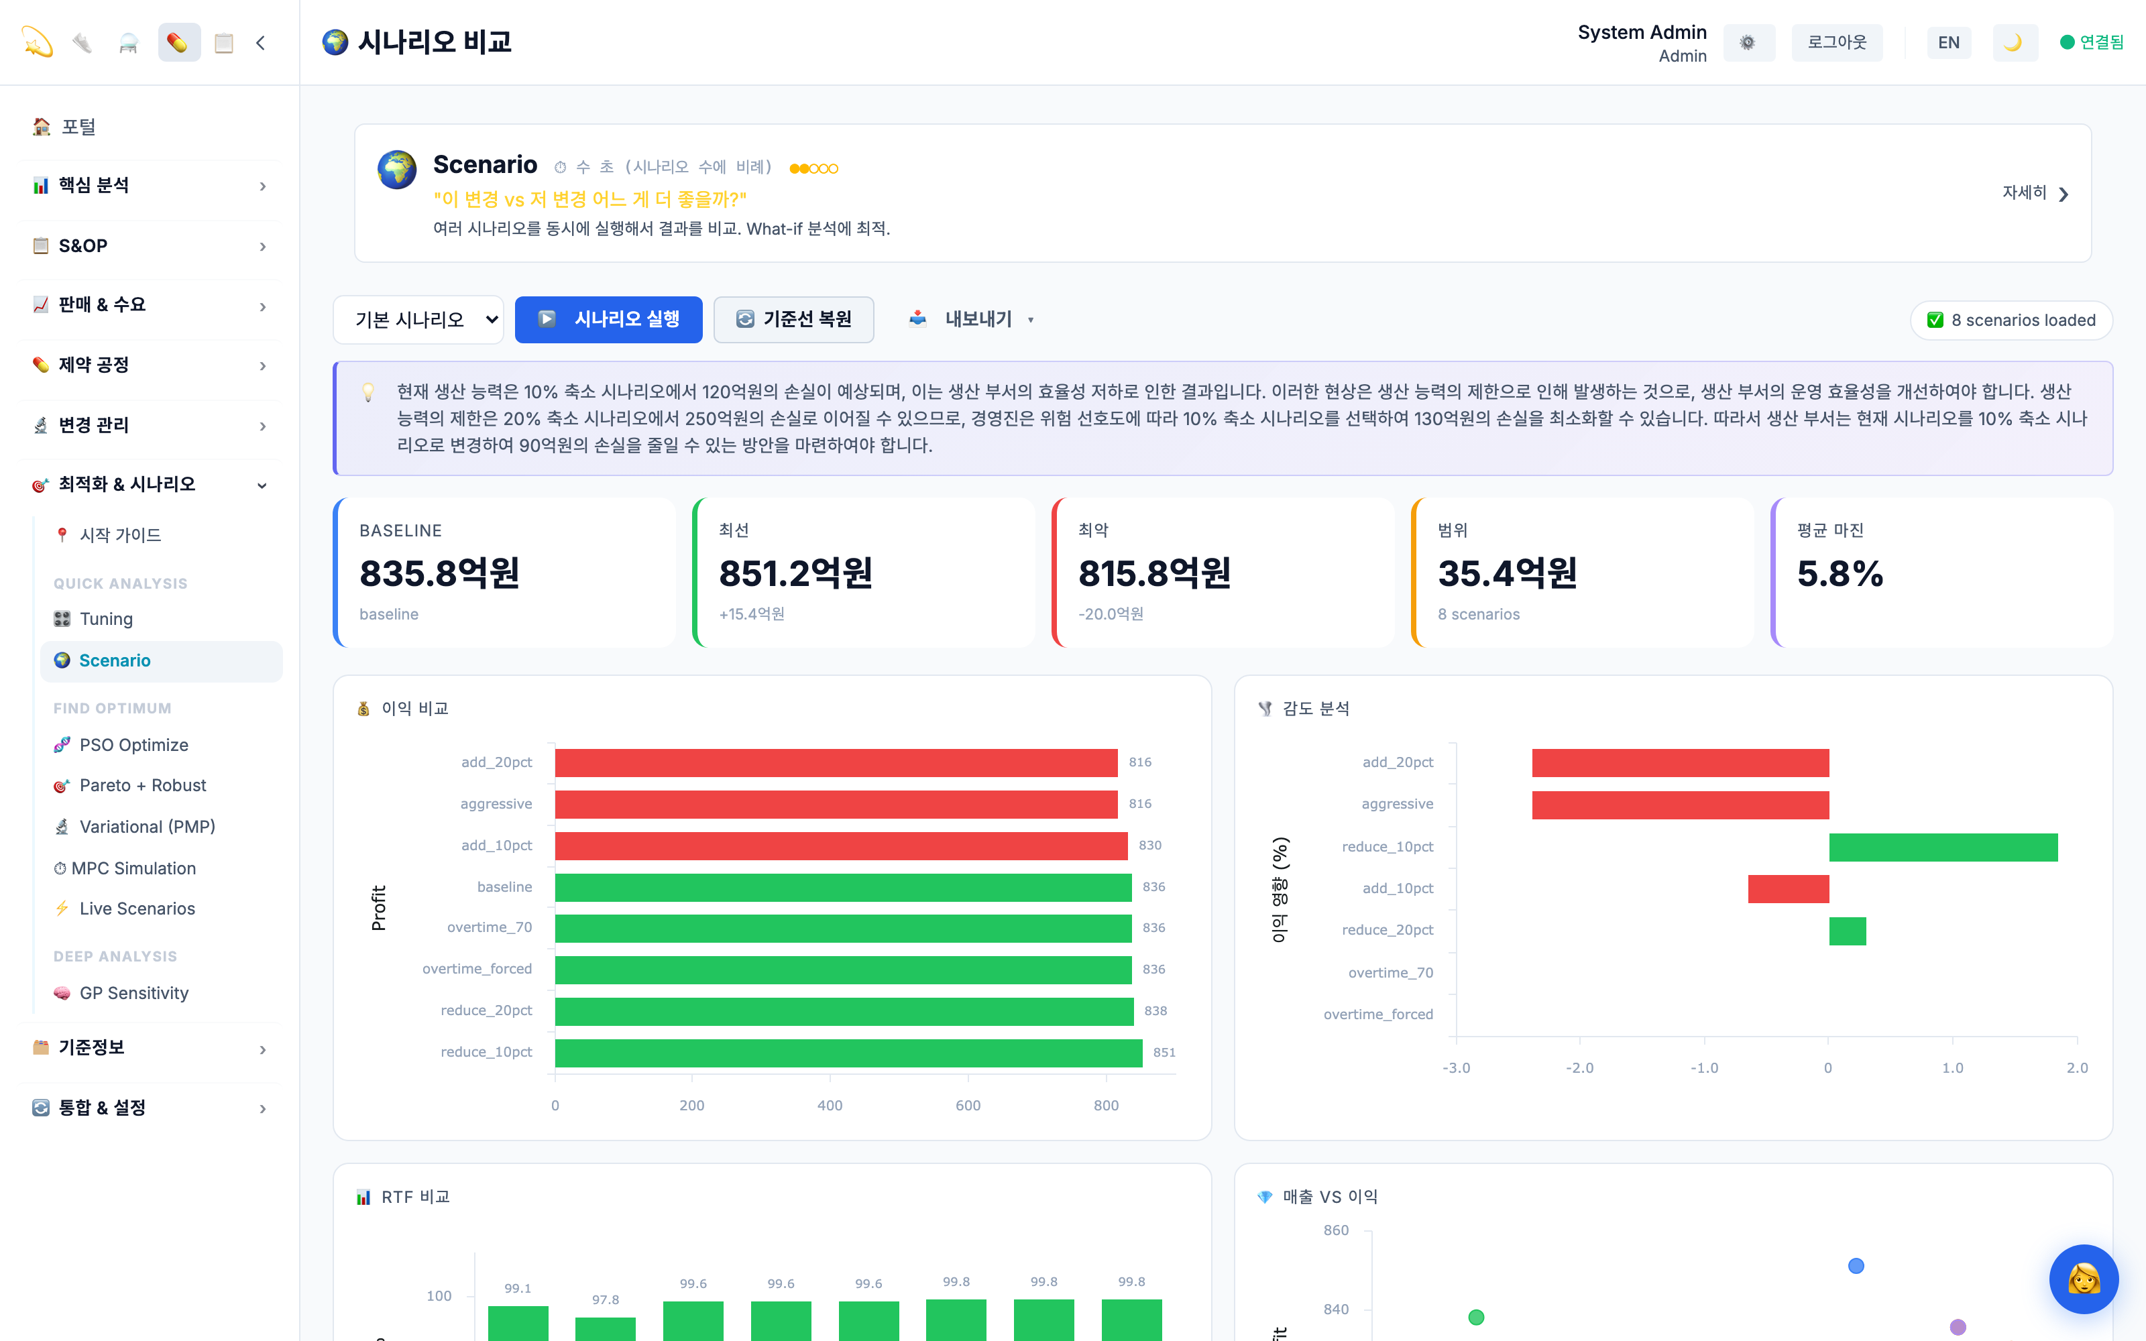Open PSO Optimize in the sidebar
This screenshot has width=2146, height=1341.
click(x=134, y=744)
